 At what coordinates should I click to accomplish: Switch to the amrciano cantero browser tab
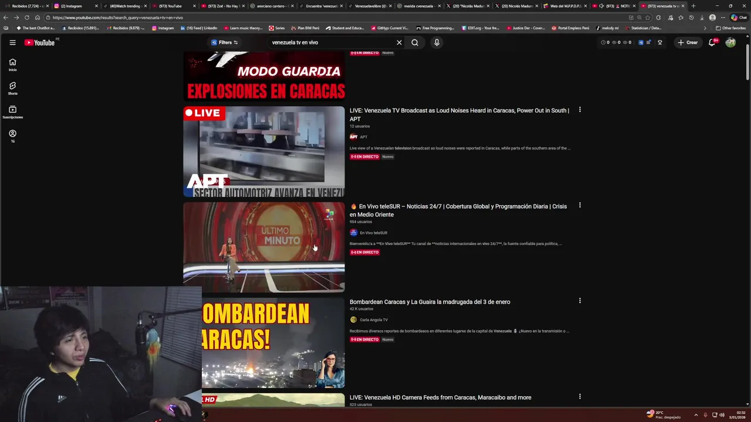point(271,6)
